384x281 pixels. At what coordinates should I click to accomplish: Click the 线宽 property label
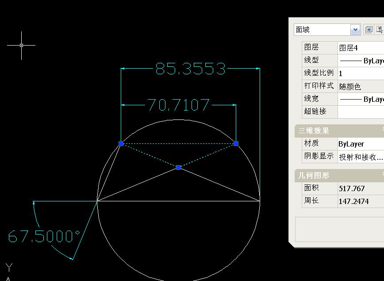(311, 99)
